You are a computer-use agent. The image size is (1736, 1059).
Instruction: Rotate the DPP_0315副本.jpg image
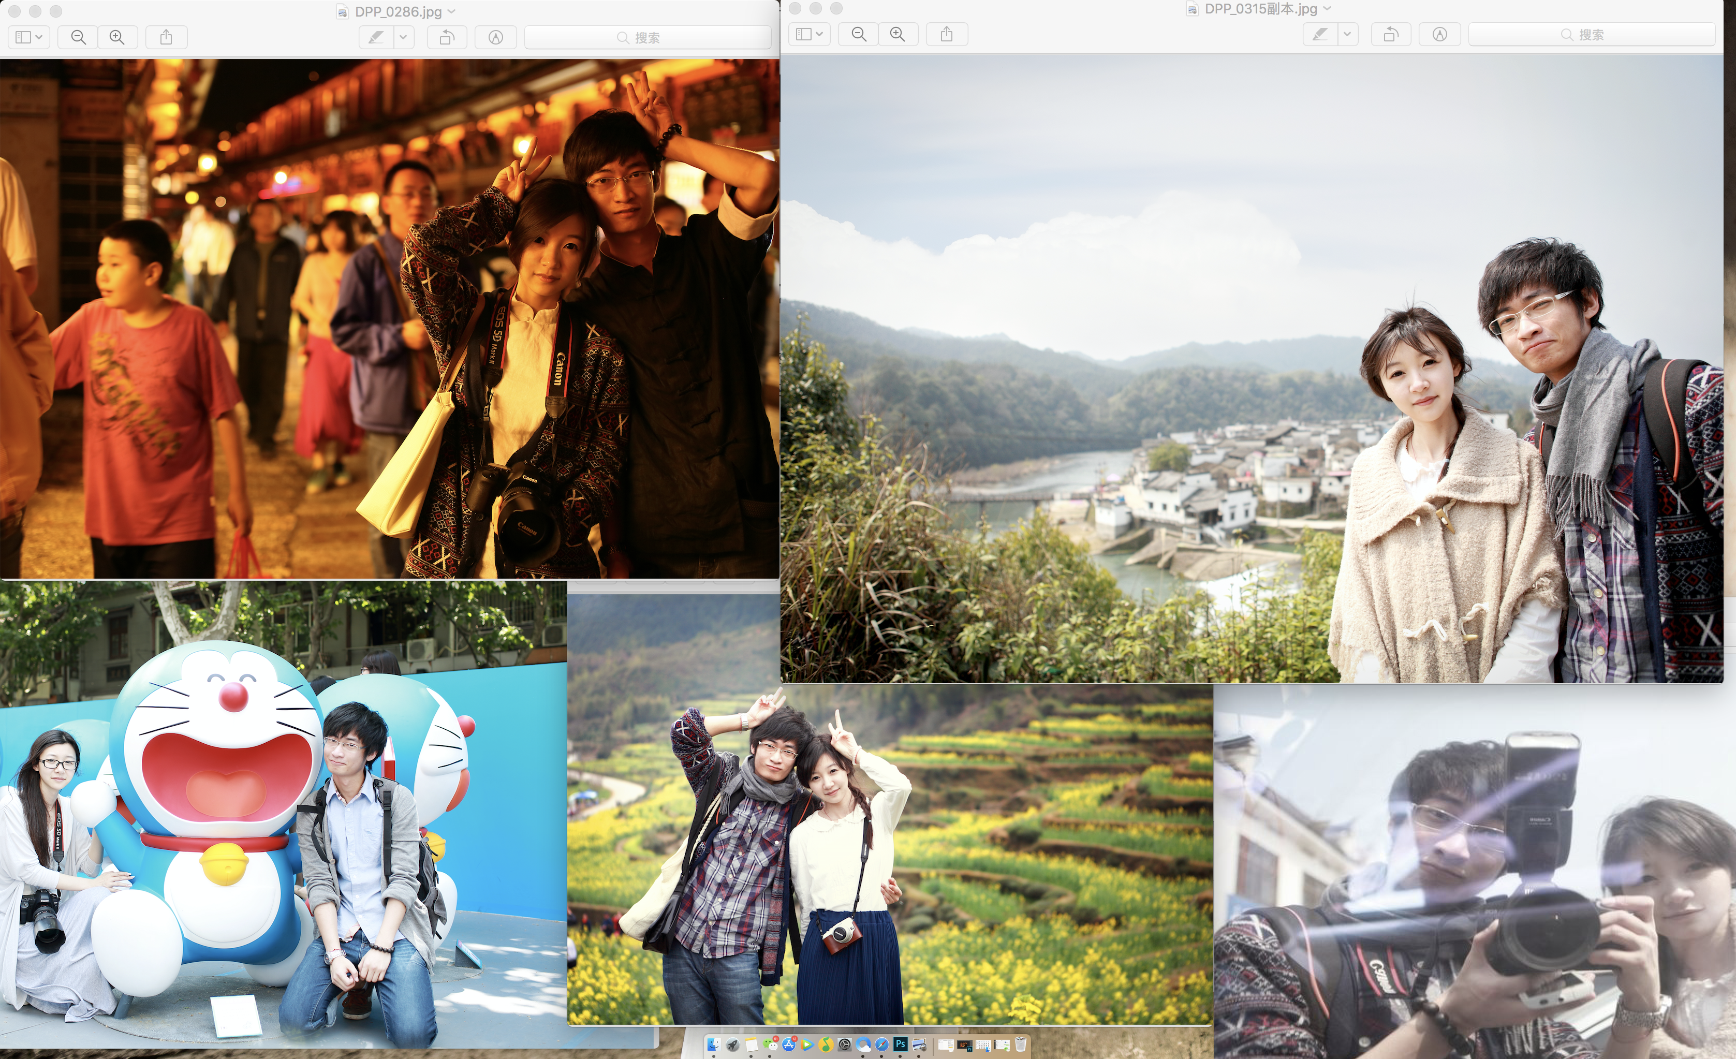pyautogui.click(x=1391, y=34)
